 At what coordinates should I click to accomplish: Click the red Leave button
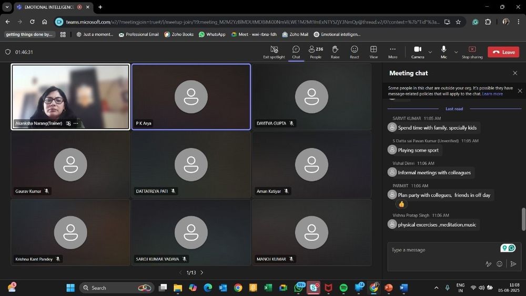point(503,52)
